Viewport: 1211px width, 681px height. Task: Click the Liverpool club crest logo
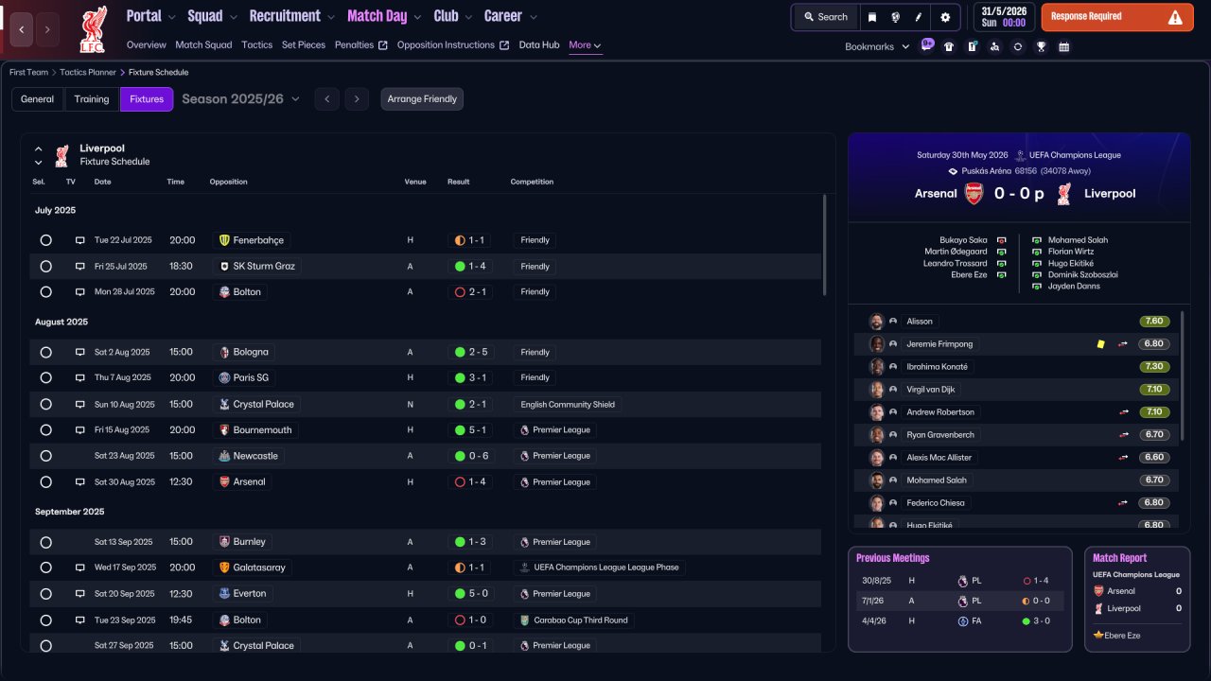(93, 28)
